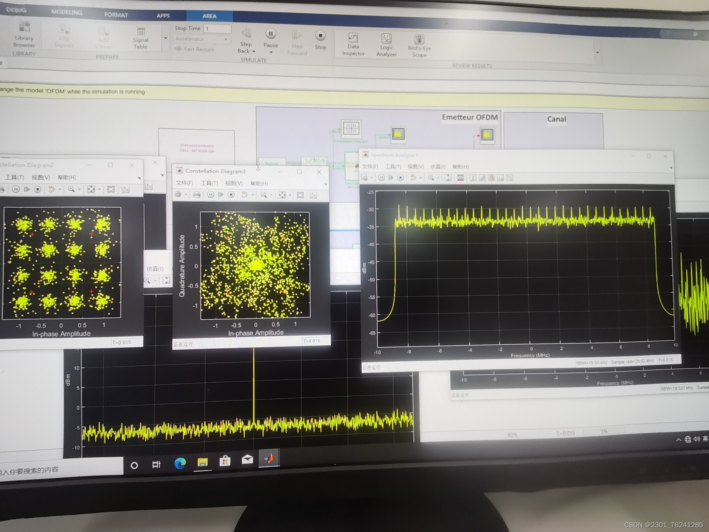Open spectrum settings in Spectrum Analyzer1

tap(460, 178)
